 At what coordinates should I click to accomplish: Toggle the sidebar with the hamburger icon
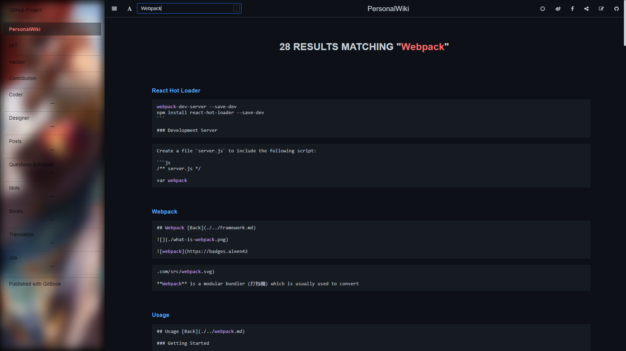tap(114, 9)
